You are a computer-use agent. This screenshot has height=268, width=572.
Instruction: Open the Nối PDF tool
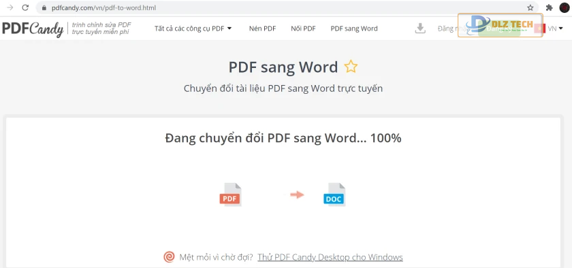pos(303,29)
